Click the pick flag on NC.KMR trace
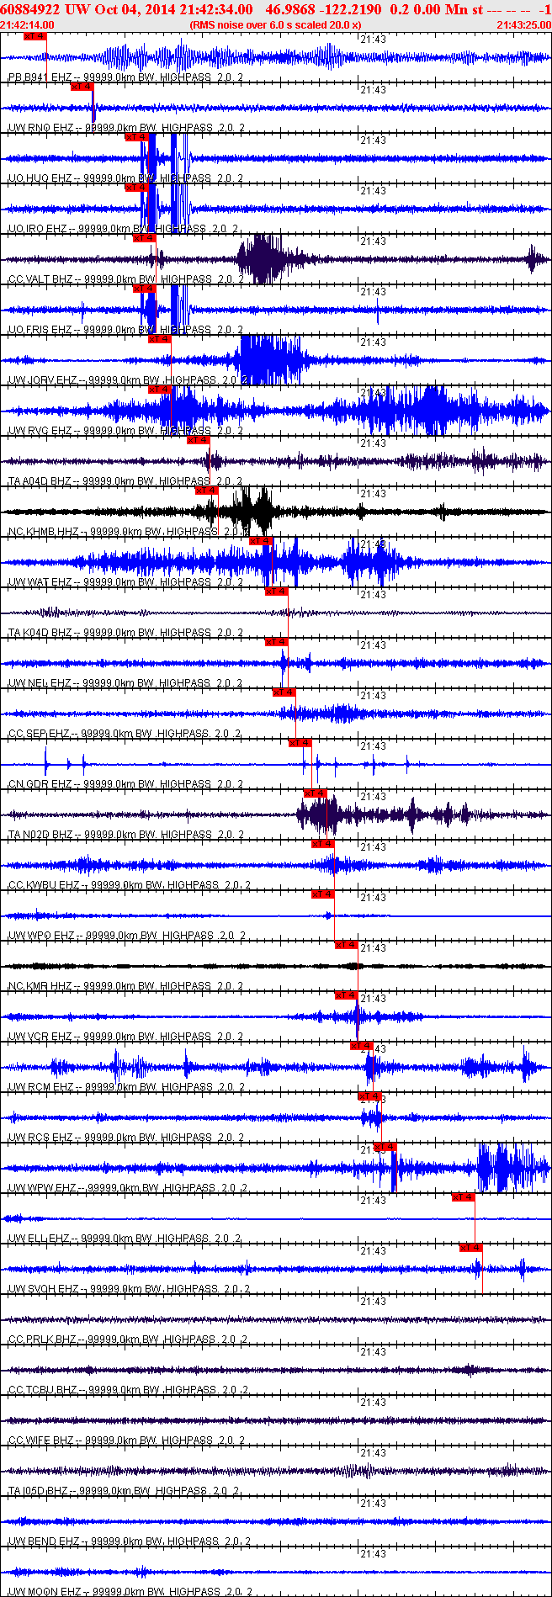The image size is (552, 1597). point(347,945)
